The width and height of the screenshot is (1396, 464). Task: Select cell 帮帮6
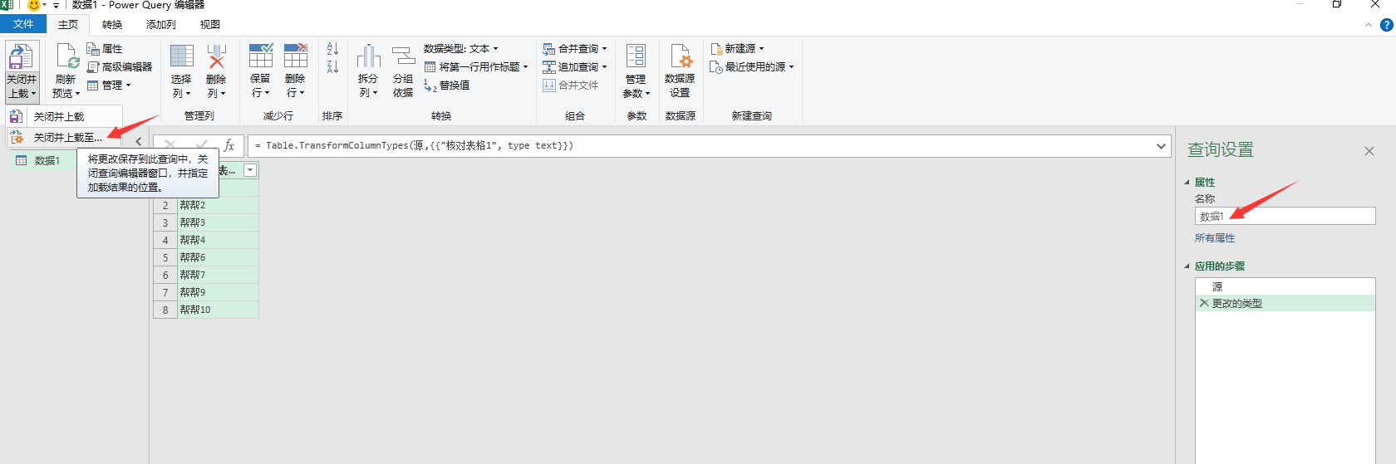click(x=218, y=257)
